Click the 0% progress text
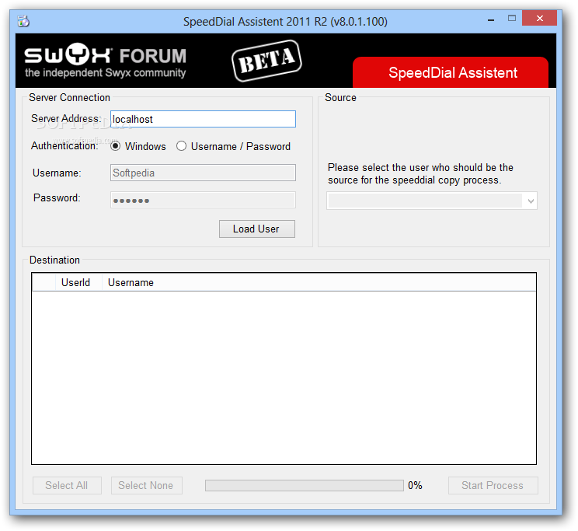This screenshot has width=578, height=531. (415, 485)
